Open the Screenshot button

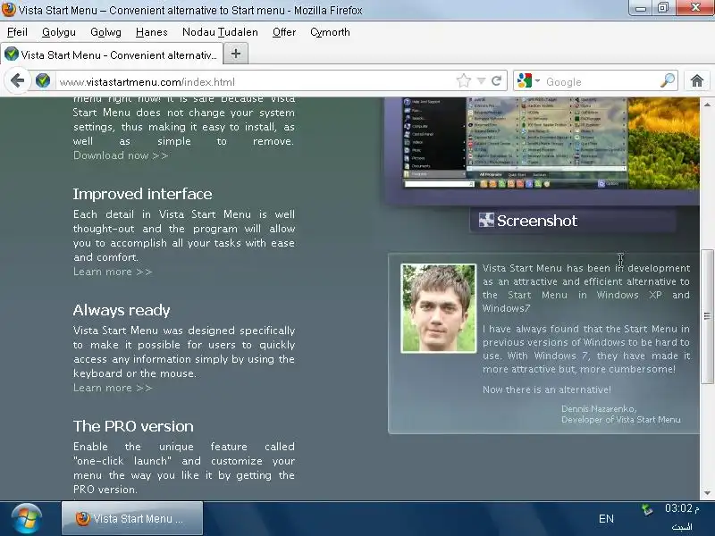[x=573, y=221]
